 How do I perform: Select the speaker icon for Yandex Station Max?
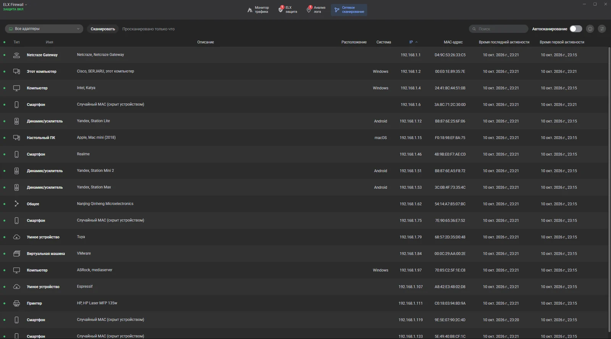(16, 188)
